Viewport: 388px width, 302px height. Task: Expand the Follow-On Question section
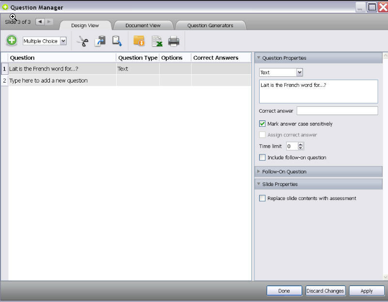(259, 171)
